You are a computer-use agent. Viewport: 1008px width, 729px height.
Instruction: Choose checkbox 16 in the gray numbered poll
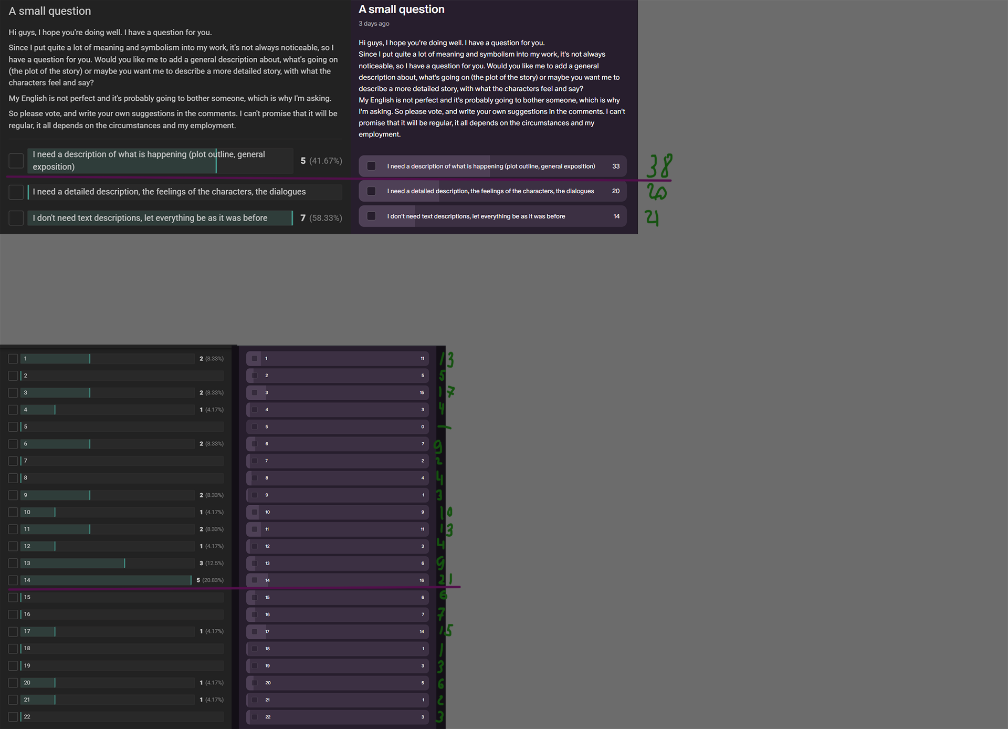13,615
